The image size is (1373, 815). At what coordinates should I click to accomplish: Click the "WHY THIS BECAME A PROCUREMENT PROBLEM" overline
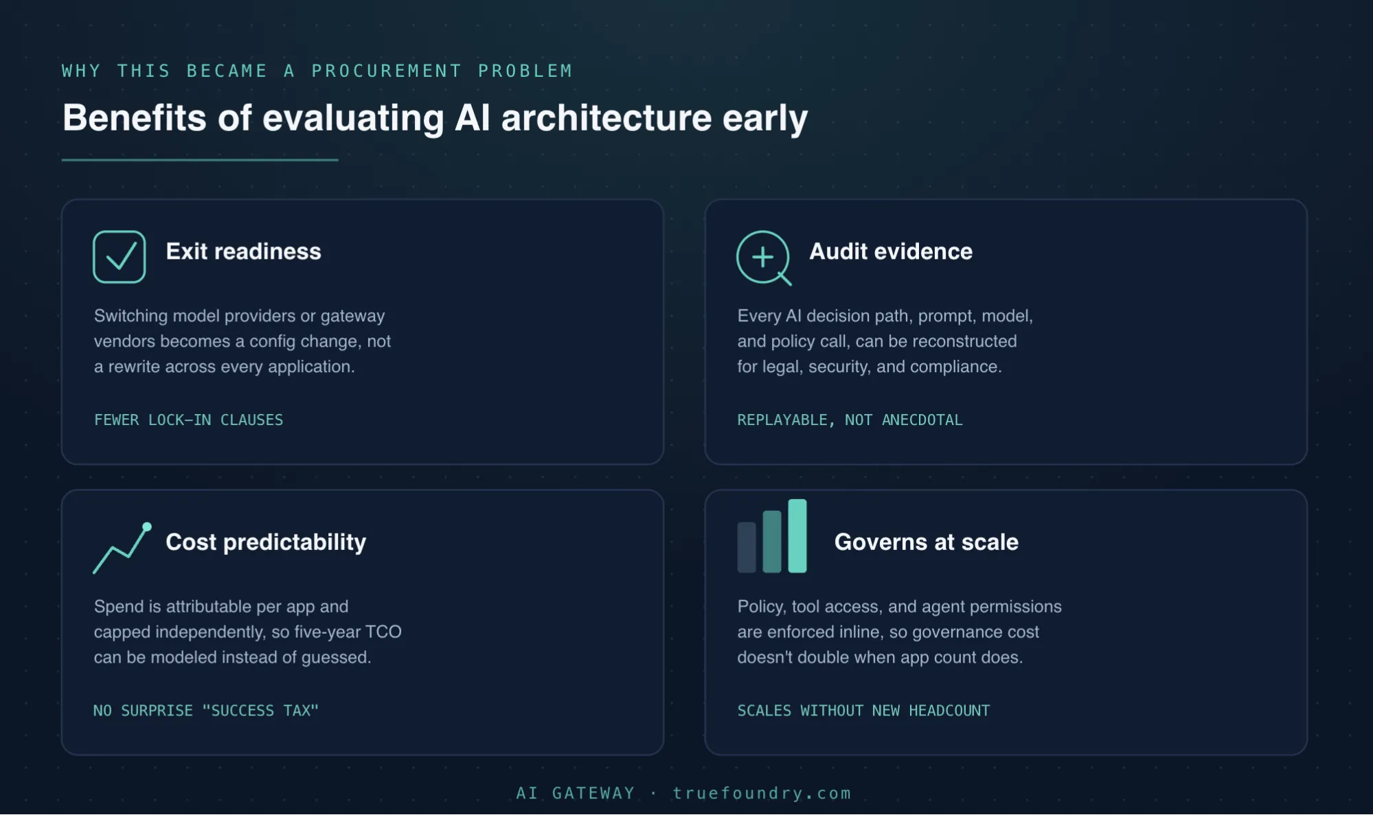click(x=317, y=71)
